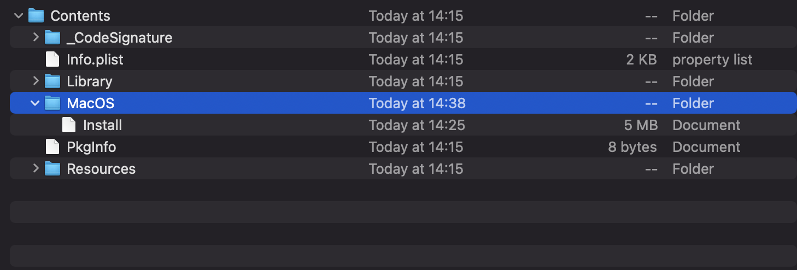Select the Install document icon

click(69, 125)
